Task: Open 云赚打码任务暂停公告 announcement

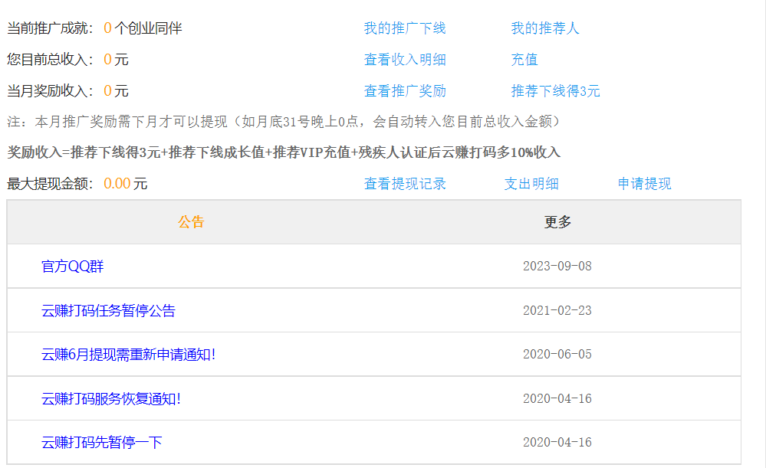Action: (108, 311)
